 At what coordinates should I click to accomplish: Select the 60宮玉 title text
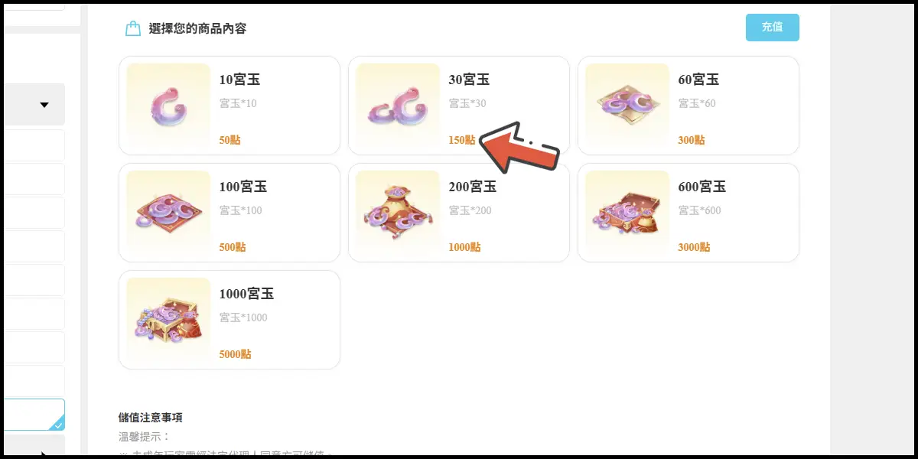(x=698, y=80)
